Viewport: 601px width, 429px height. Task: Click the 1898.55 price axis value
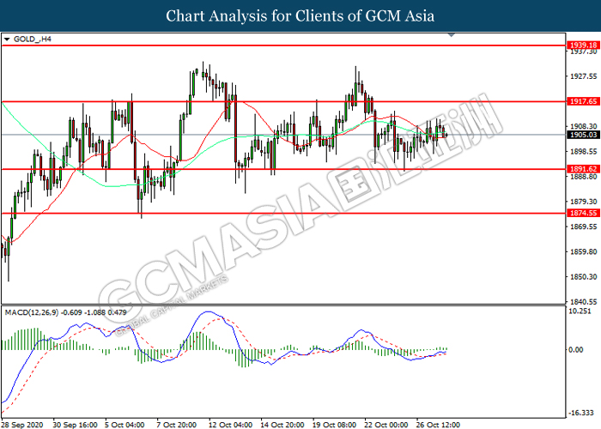[x=583, y=152]
